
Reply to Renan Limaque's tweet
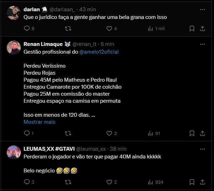[27, 133]
